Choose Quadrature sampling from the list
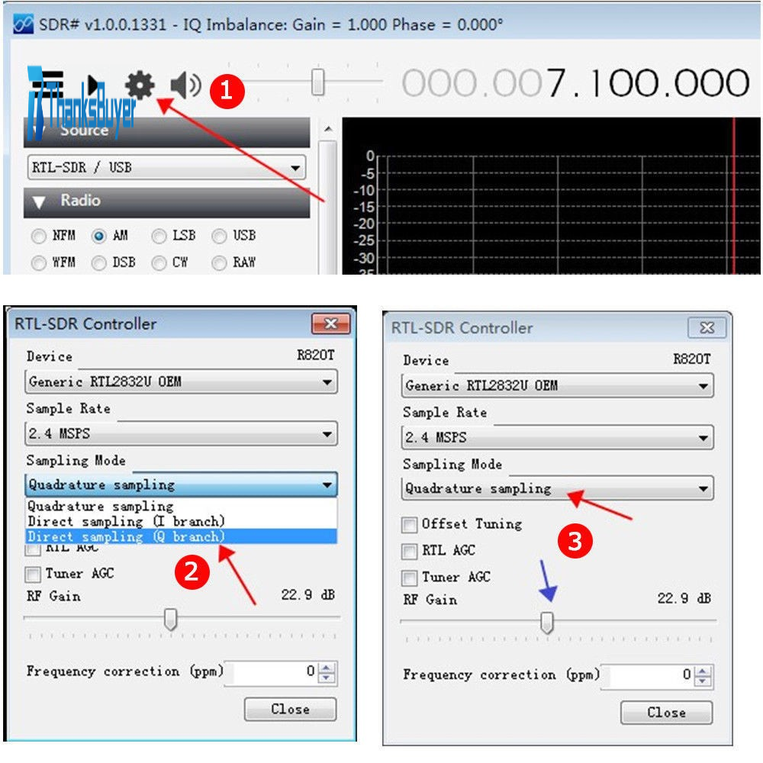This screenshot has width=763, height=763. (181, 507)
